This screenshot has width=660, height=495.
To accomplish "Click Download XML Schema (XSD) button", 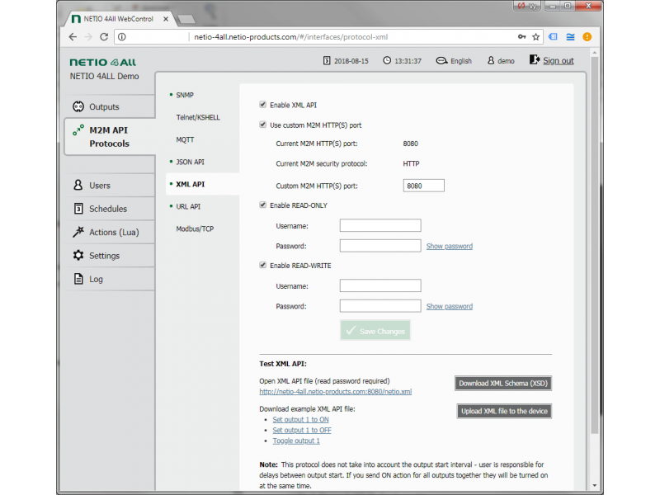I will click(503, 383).
